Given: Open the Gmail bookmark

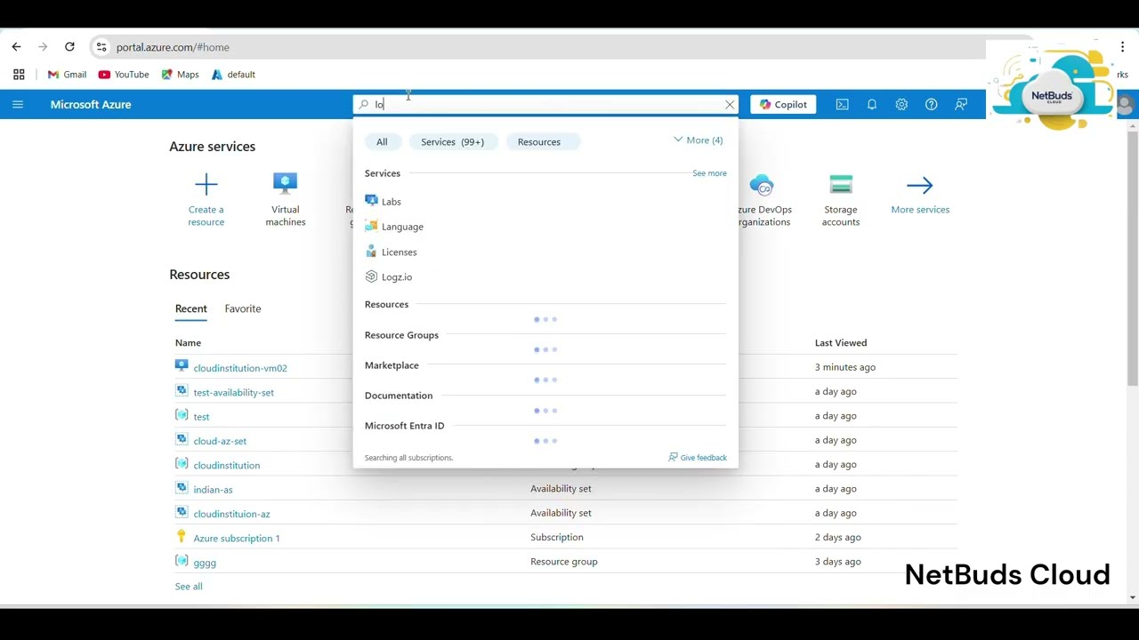Looking at the screenshot, I should tap(67, 75).
